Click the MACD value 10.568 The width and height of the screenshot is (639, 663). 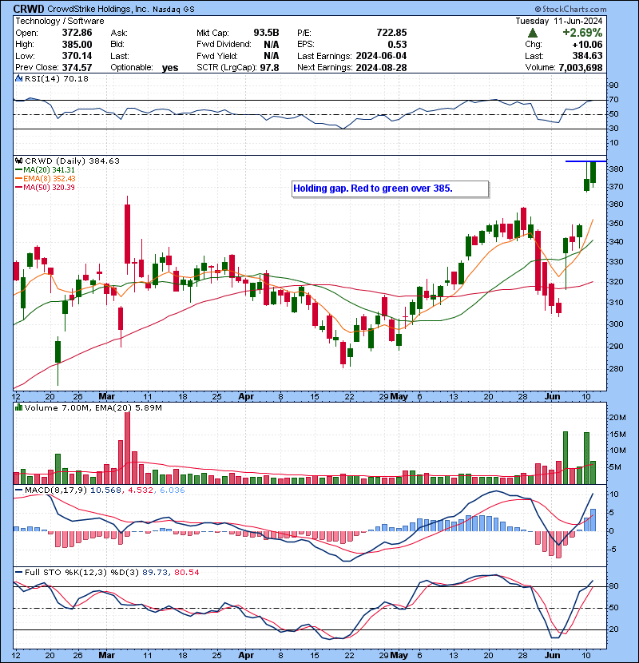pyautogui.click(x=105, y=490)
